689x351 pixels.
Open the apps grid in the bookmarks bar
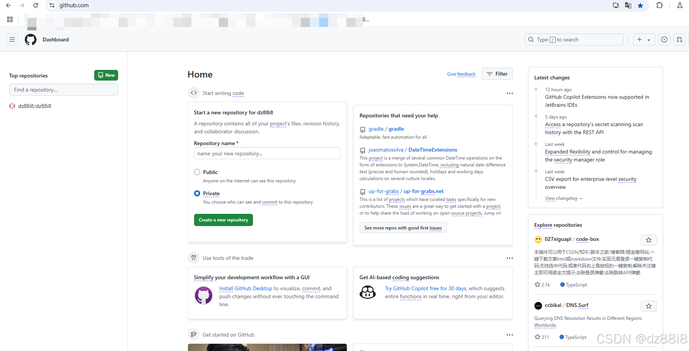click(x=10, y=19)
